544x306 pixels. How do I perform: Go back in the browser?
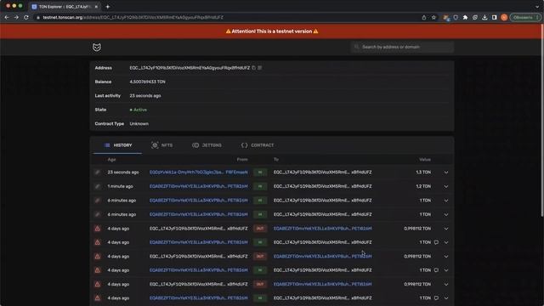(7, 17)
